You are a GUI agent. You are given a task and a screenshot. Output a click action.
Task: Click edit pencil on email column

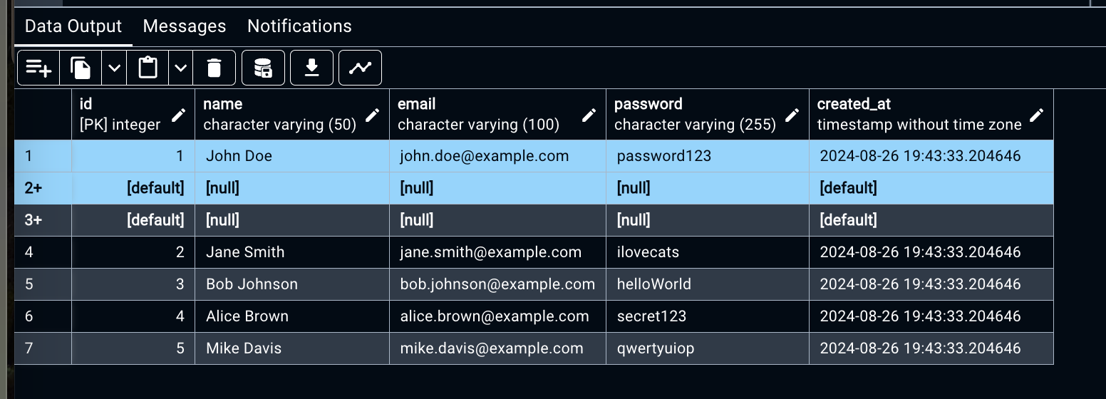coord(589,115)
